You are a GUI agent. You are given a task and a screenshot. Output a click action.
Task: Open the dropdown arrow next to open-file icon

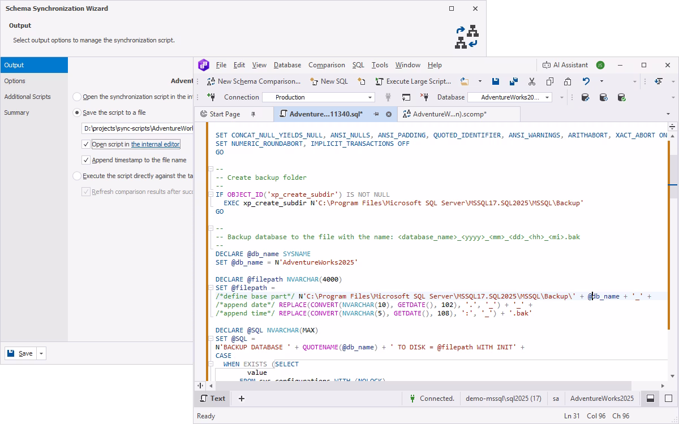(x=480, y=81)
